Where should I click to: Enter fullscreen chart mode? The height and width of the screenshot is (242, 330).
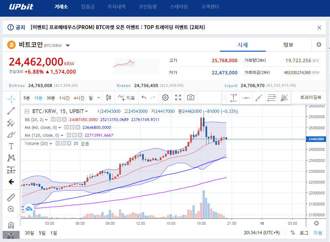pyautogui.click(x=178, y=97)
